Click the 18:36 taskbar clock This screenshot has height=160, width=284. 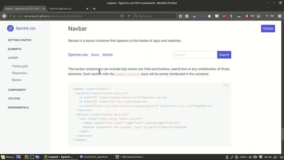(x=268, y=157)
